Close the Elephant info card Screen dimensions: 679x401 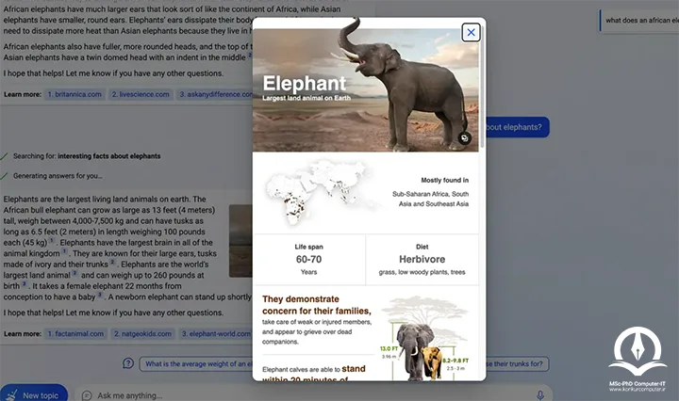(x=471, y=32)
